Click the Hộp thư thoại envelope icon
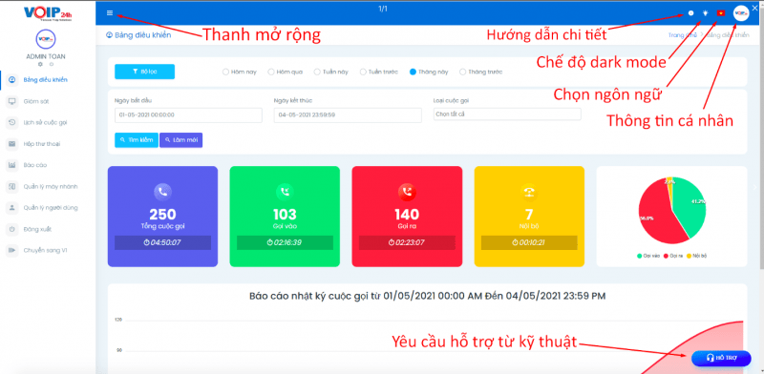The height and width of the screenshot is (374, 764). click(x=12, y=144)
